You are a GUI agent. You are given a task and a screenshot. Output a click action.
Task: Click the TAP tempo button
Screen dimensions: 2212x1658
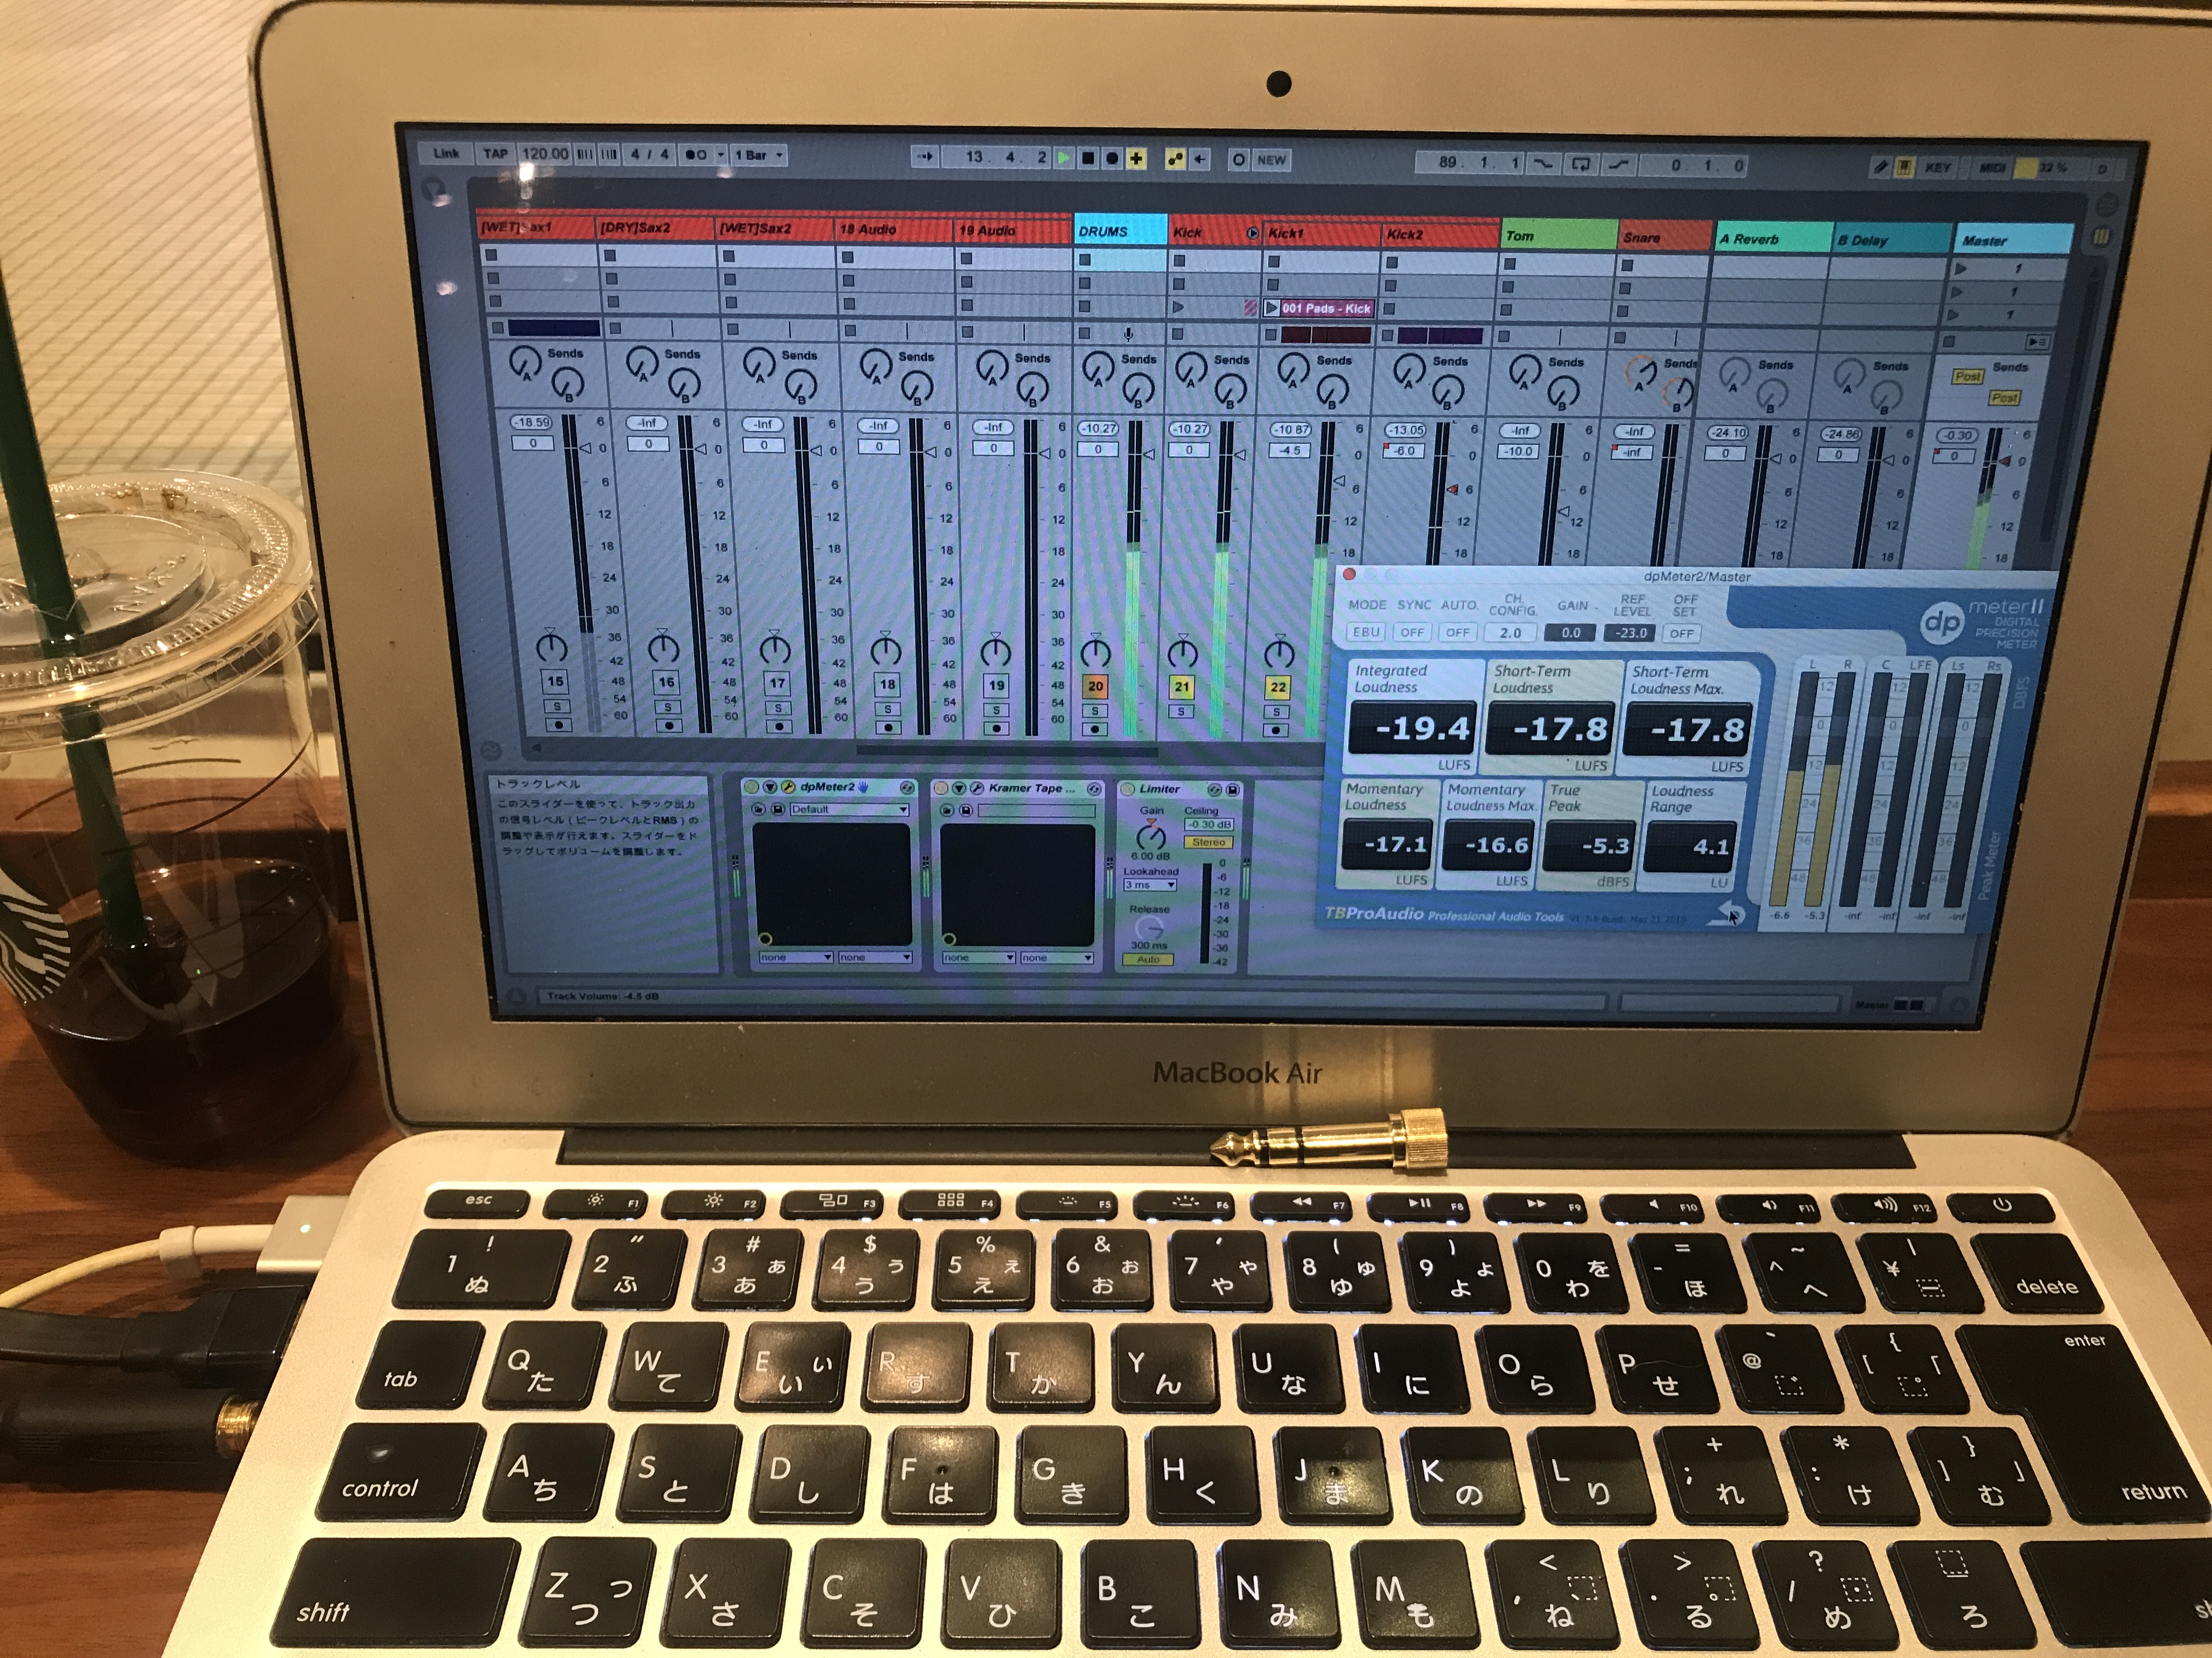(x=496, y=153)
